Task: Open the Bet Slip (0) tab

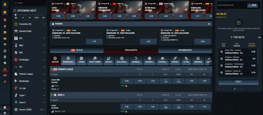Action: click(221, 14)
